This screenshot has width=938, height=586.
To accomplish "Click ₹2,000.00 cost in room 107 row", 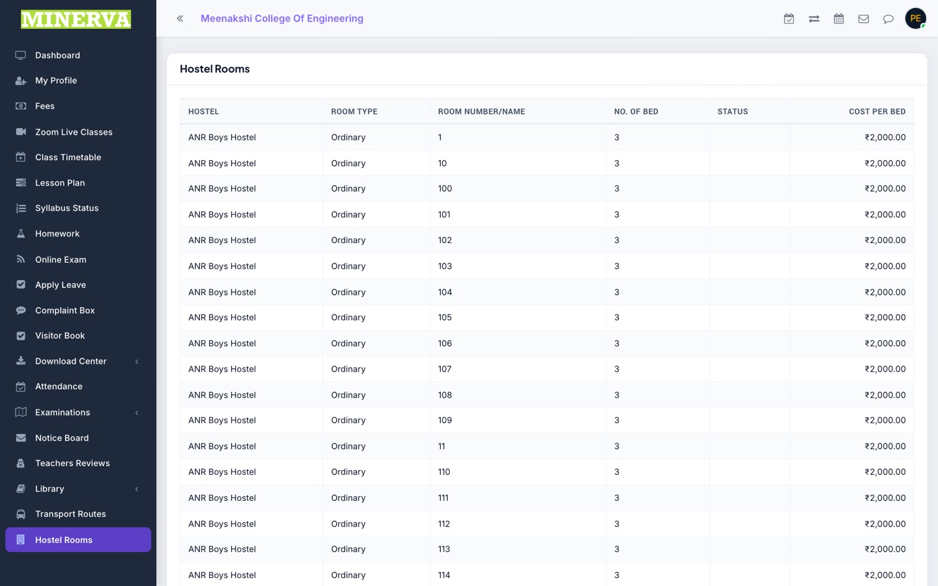I will [885, 369].
